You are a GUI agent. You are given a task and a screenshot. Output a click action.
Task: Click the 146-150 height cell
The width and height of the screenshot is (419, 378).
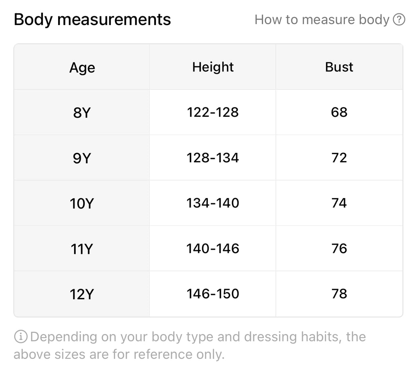[213, 294]
